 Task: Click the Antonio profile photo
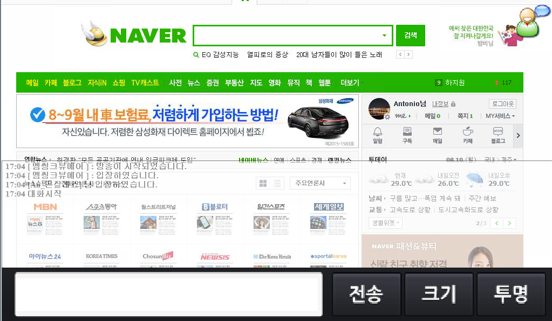click(379, 109)
